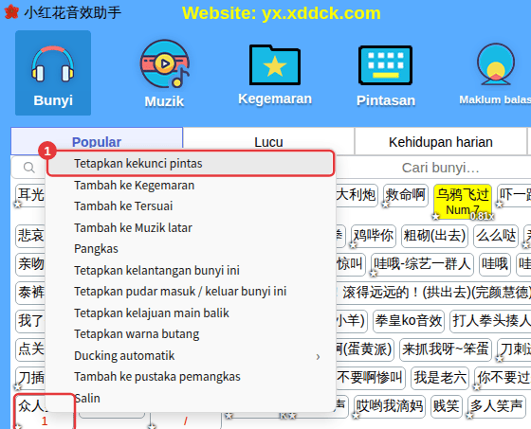Open the Website yx.xddck.com link
Screen dimensions: 531x429
pos(282,13)
